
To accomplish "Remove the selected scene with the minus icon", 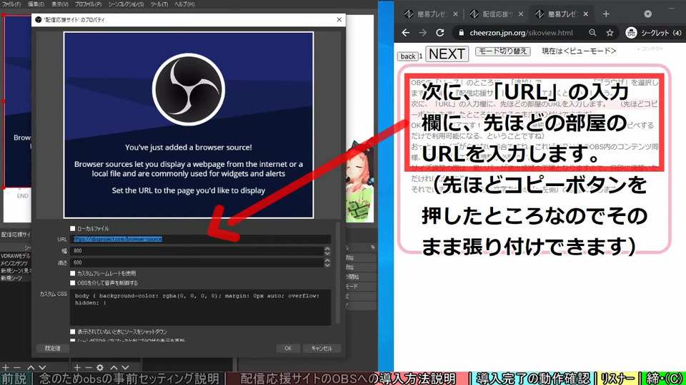I will 17,368.
